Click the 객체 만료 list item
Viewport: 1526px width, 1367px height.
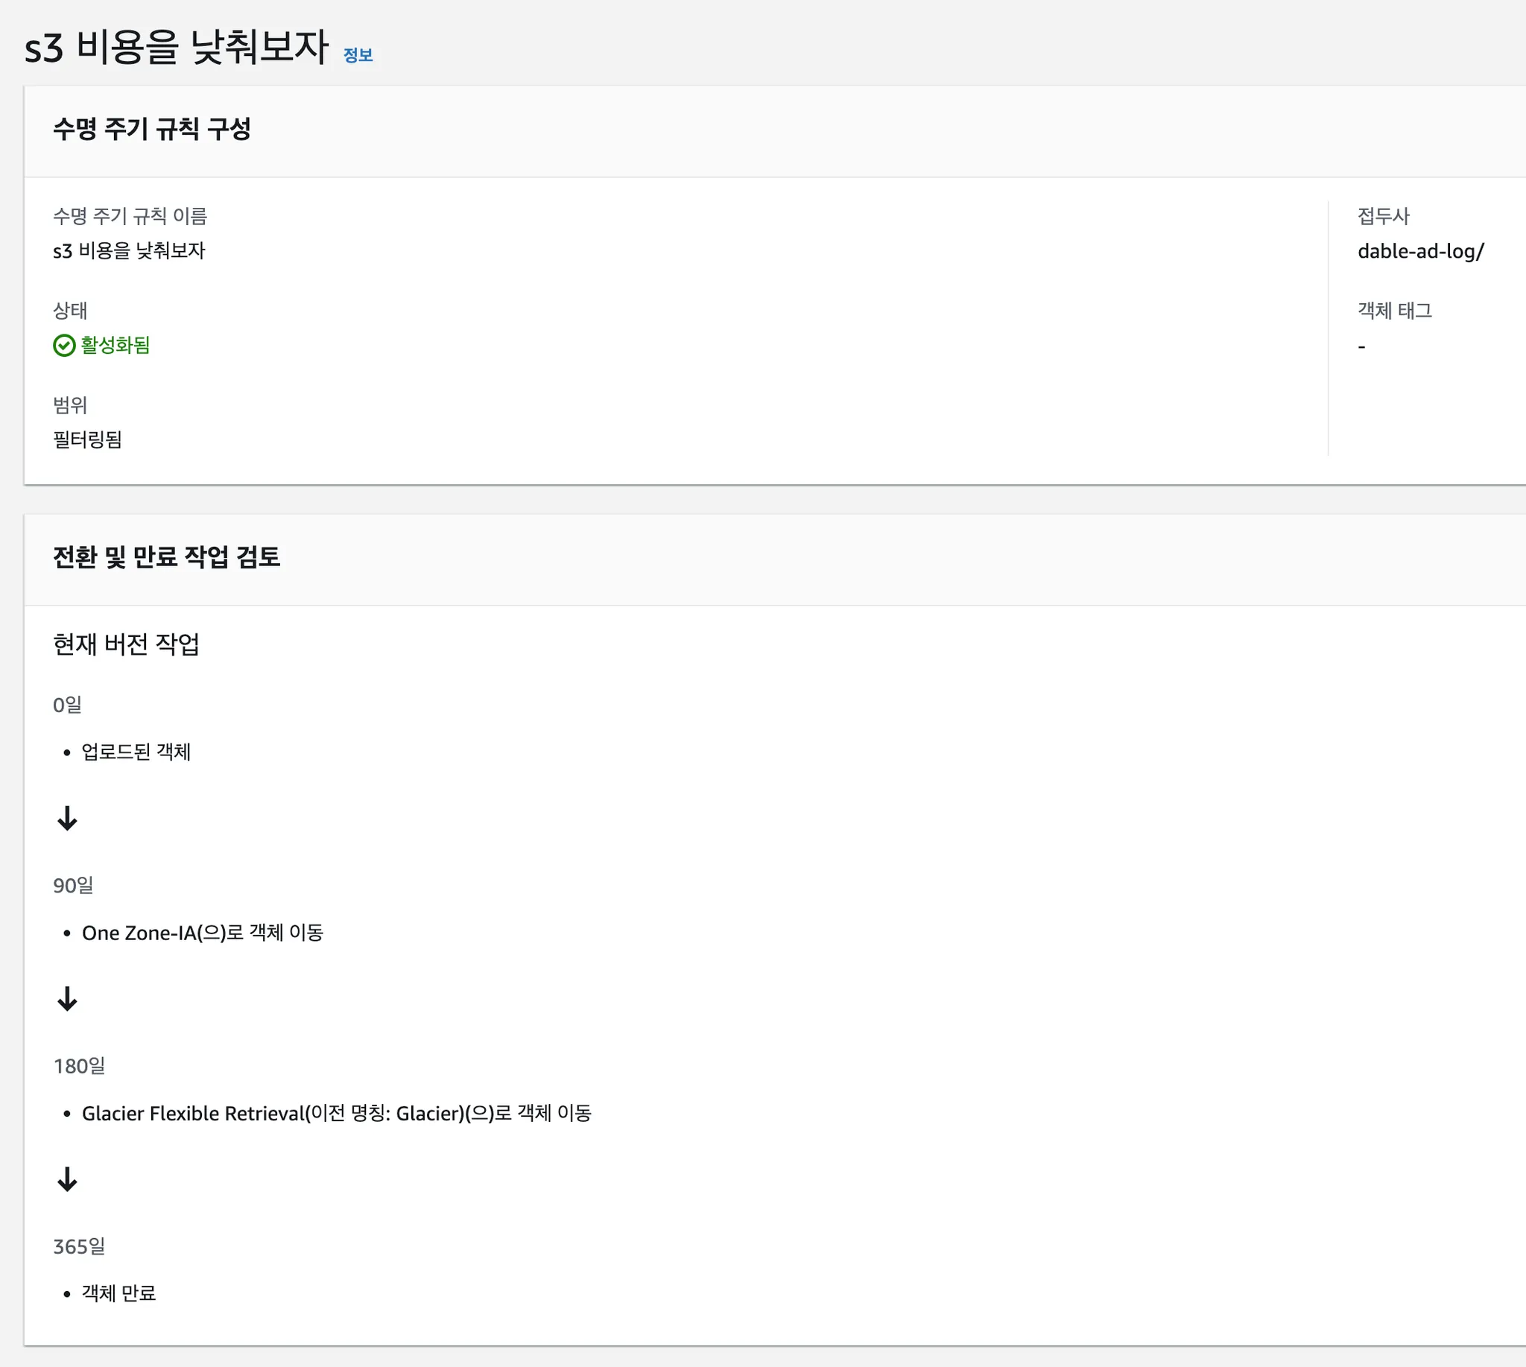pyautogui.click(x=118, y=1293)
